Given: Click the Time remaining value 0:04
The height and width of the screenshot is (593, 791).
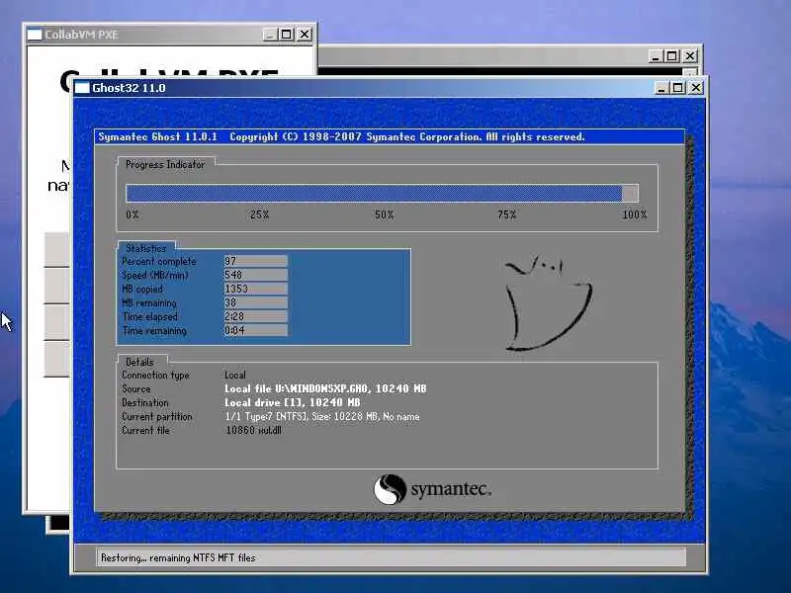Looking at the screenshot, I should click(255, 330).
